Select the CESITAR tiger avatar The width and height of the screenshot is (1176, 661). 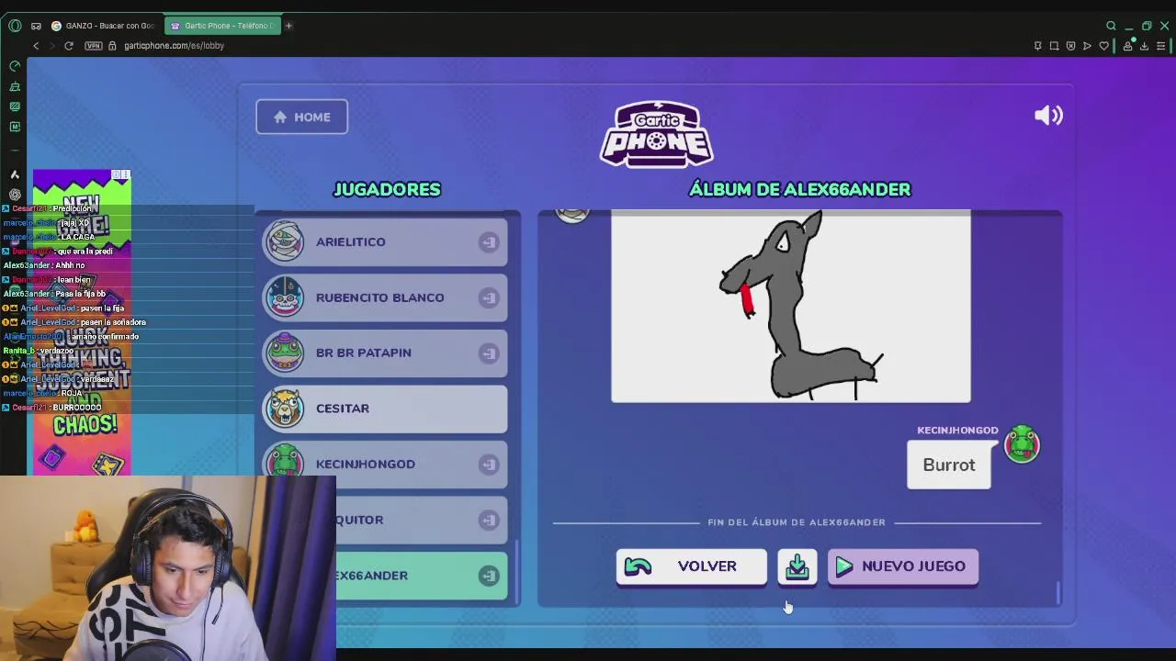pos(285,408)
